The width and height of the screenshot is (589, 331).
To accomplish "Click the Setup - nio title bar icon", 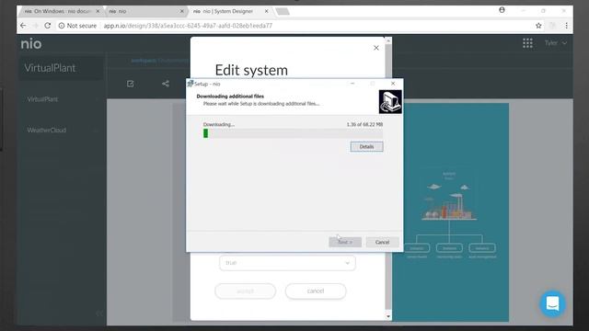I will pos(191,84).
